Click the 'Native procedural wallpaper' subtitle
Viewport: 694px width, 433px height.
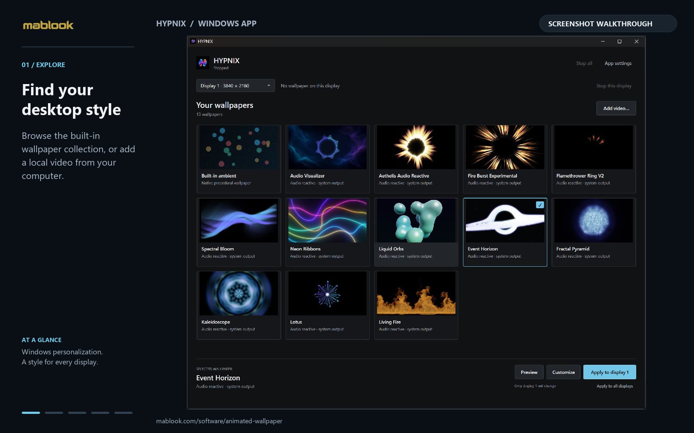tap(226, 183)
